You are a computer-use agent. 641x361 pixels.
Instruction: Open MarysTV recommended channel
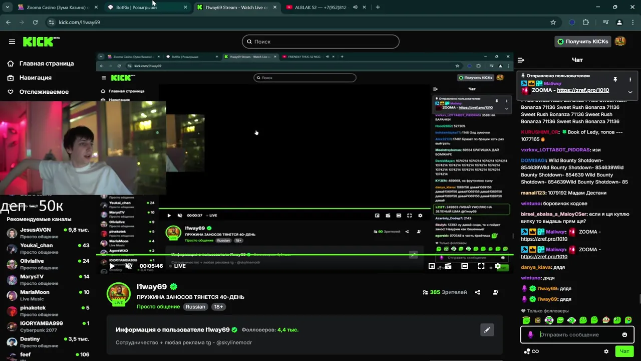48,280
